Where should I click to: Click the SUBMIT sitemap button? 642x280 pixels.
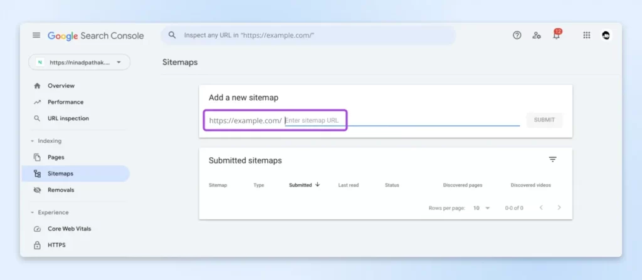click(544, 120)
